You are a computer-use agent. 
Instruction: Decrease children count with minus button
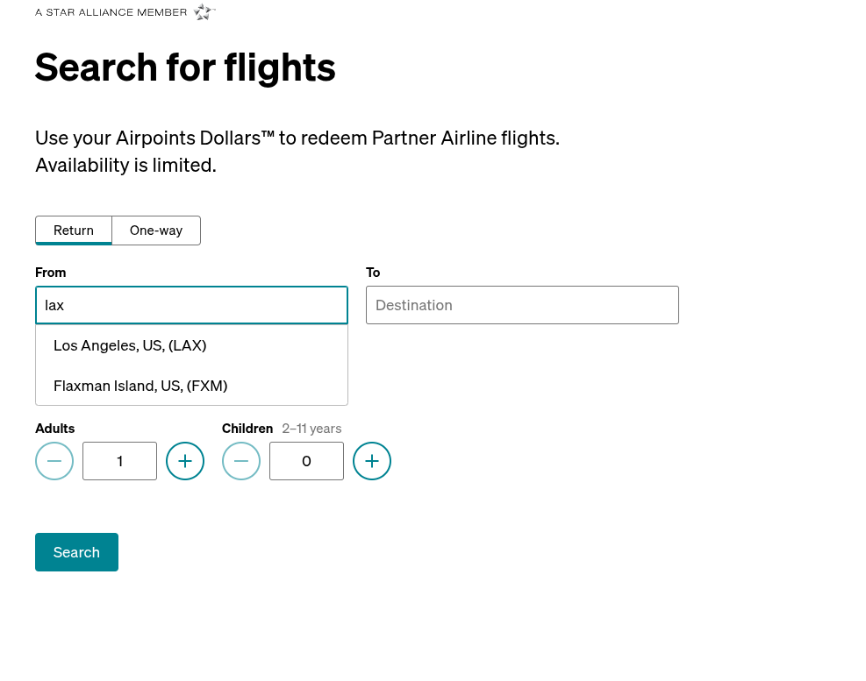(x=240, y=461)
